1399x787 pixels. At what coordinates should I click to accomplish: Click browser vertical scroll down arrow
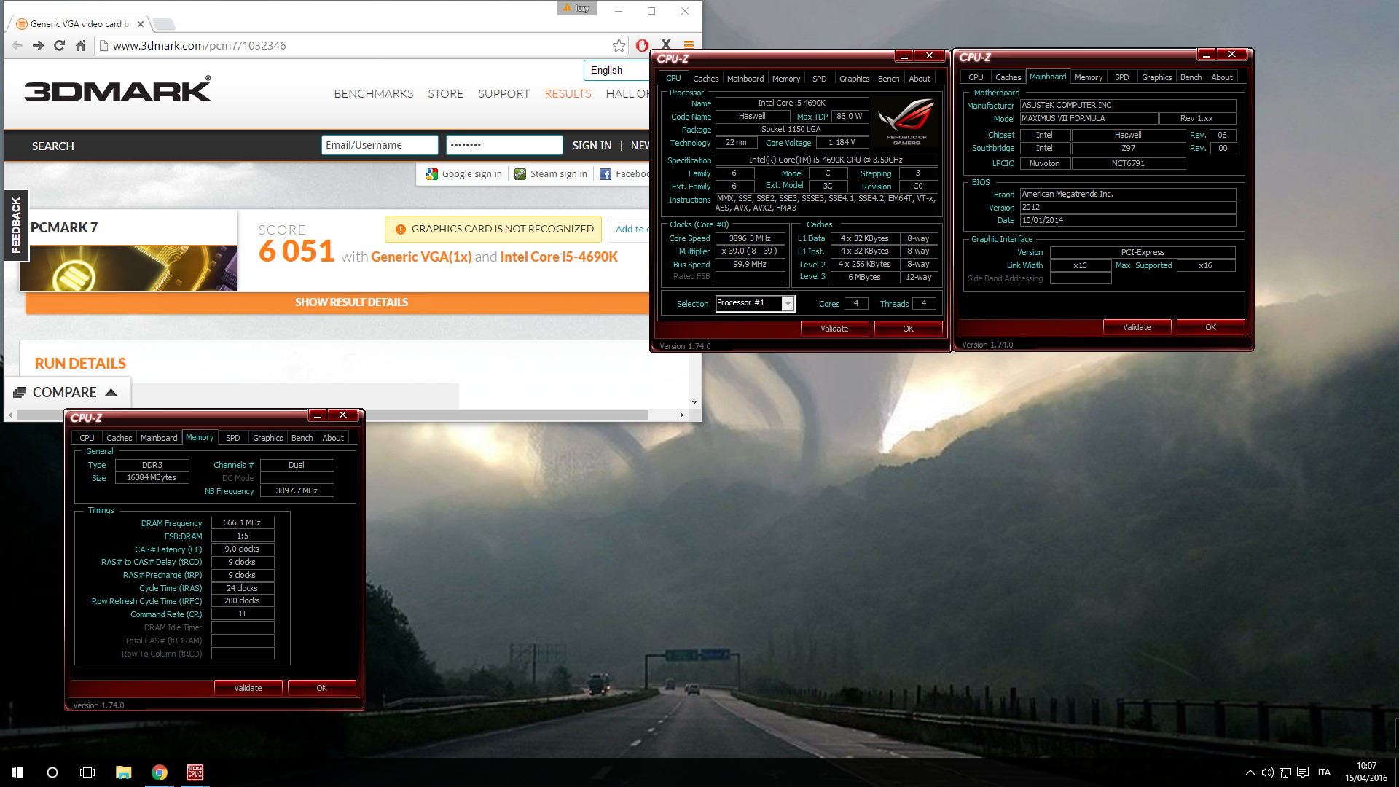coord(694,402)
